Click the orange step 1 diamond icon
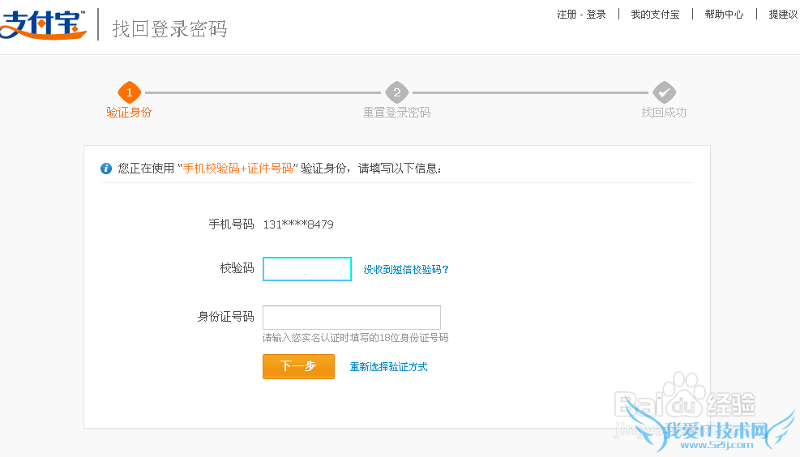The image size is (800, 457). click(x=129, y=92)
